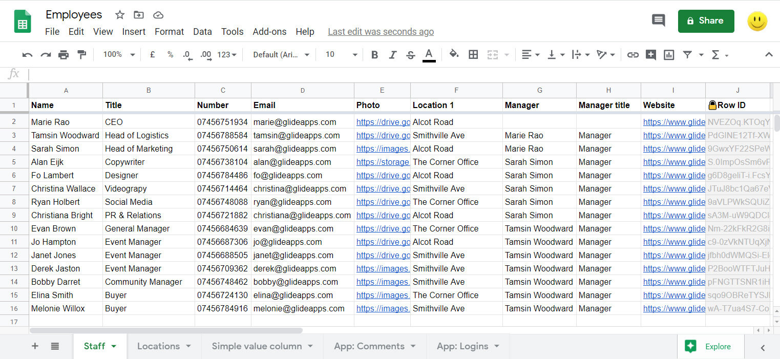This screenshot has width=780, height=359.
Task: Click the insert link icon
Action: coord(633,55)
